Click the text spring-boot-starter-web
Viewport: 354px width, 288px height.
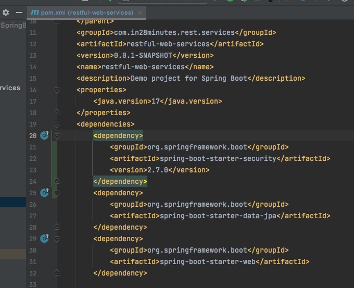coord(208,261)
